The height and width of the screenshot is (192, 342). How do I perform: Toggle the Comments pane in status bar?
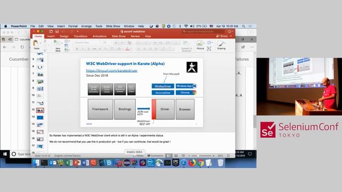coord(156,156)
